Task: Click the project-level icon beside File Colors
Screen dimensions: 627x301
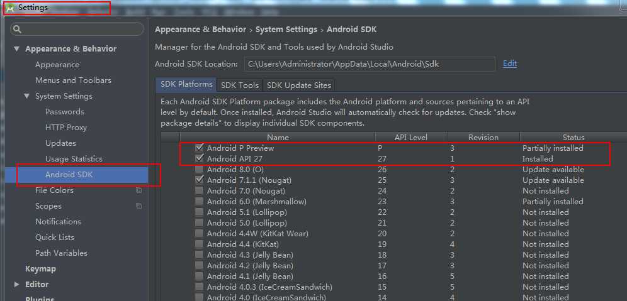Action: click(x=138, y=190)
